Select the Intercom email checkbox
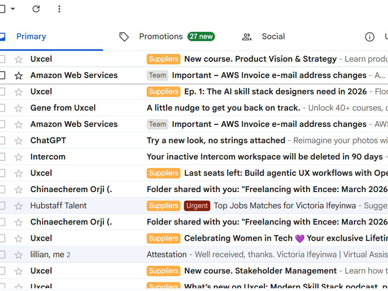 2,157
